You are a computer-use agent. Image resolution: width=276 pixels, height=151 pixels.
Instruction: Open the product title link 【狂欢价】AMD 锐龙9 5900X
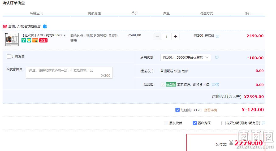click(x=45, y=35)
